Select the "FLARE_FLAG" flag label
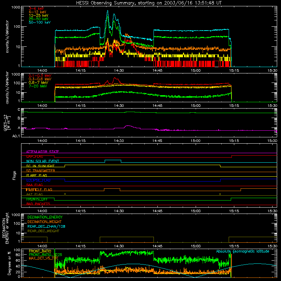The height and width of the screenshot is (281, 281). 37,175
